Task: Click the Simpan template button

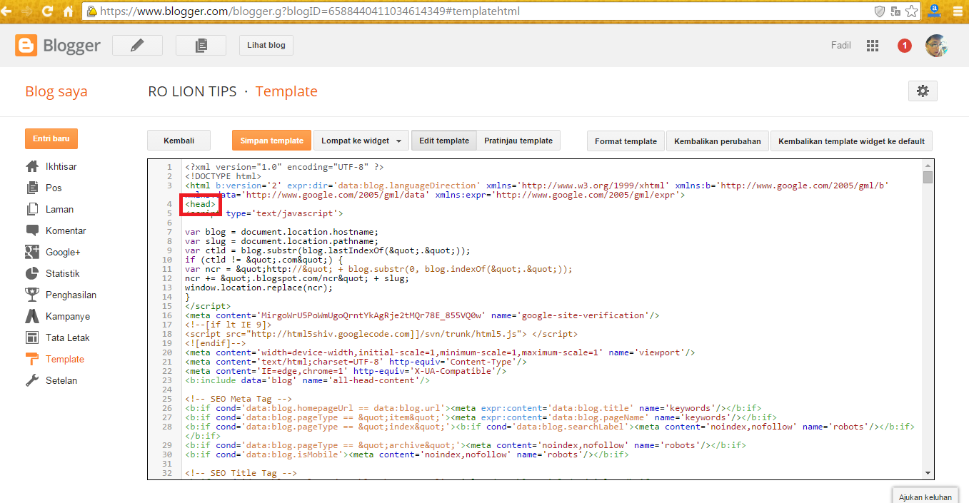Action: pyautogui.click(x=272, y=141)
